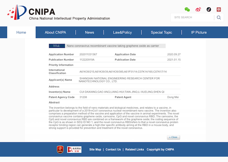The height and width of the screenshot is (162, 228).
Task: Click the CNIPA header title text
Action: coord(42,12)
